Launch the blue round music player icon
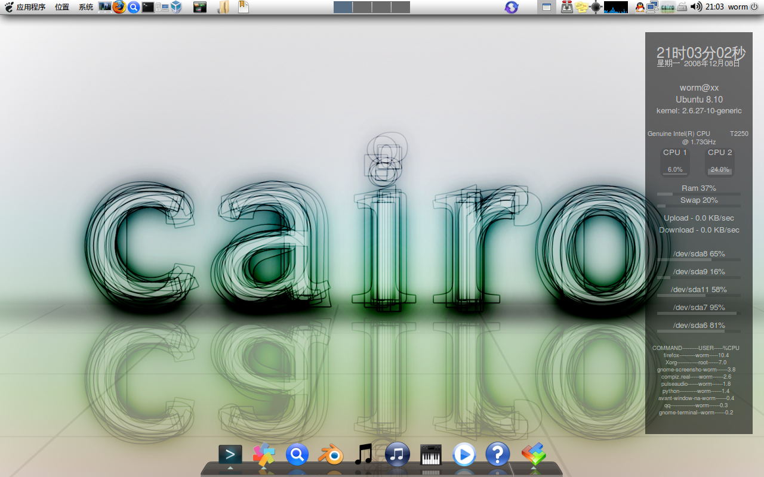The width and height of the screenshot is (764, 477). (398, 455)
